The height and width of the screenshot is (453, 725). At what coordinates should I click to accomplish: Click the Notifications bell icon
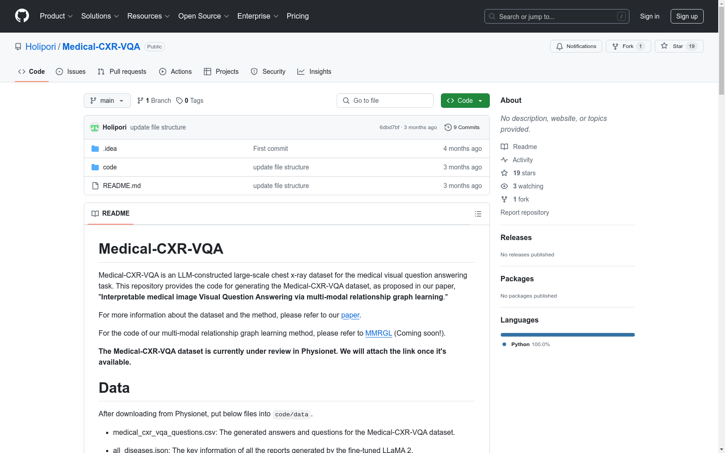[560, 46]
